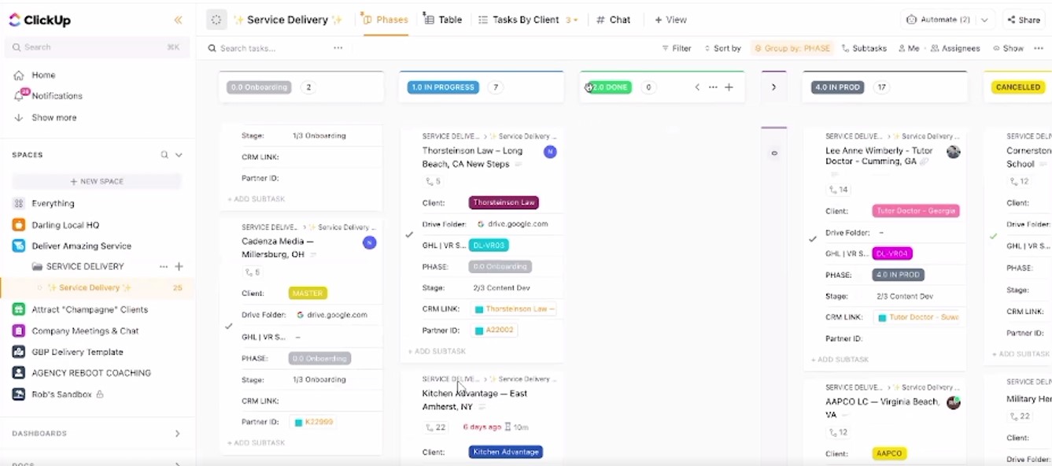The image size is (1052, 466).
Task: Open GBP Delivery Template space
Action: (77, 352)
